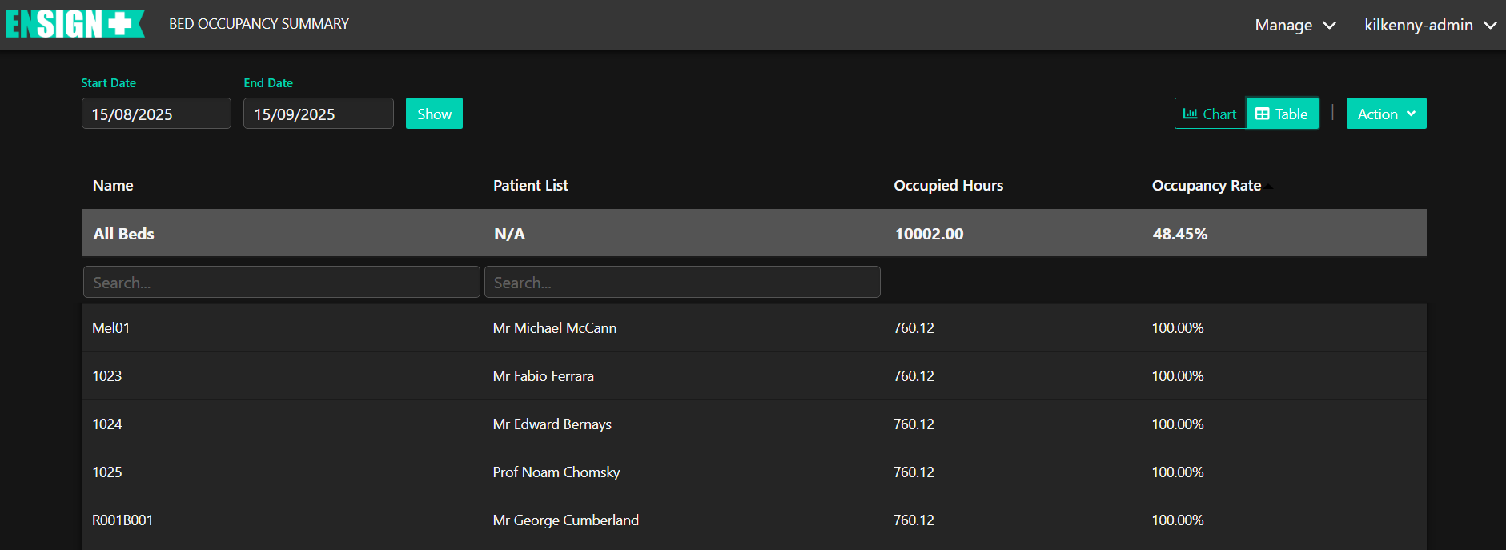Expand the Manage menu
Viewport: 1506px width, 550px height.
pos(1295,26)
